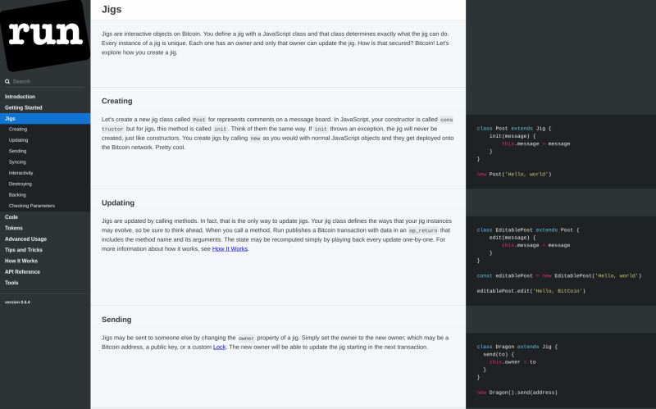Click code line editablePost.edit('Hello, Bitcoin')
The height and width of the screenshot is (409, 656).
click(x=531, y=291)
